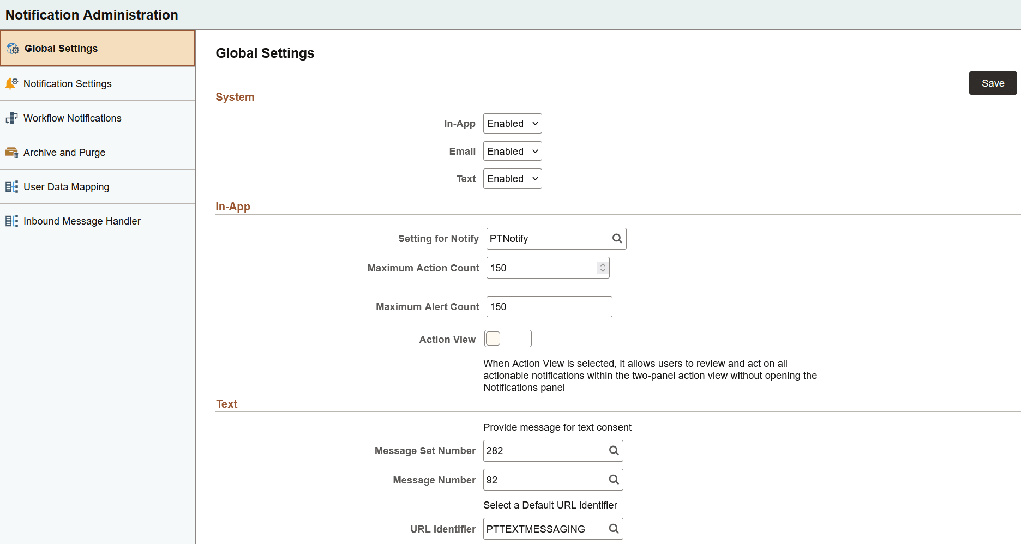Select the Workflow Notifications sidebar icon
The height and width of the screenshot is (544, 1021).
point(12,118)
